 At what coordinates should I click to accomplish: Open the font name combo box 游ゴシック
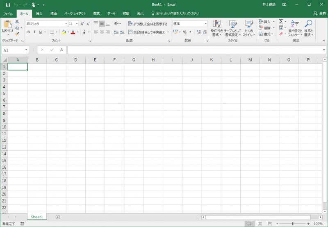47,24
